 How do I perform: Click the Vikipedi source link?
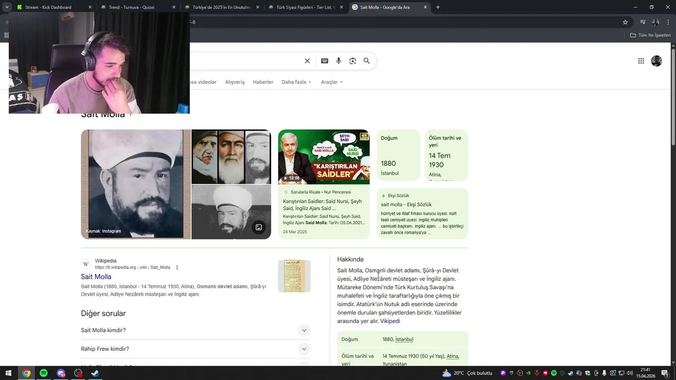tap(390, 321)
